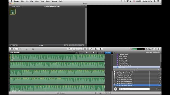The height and width of the screenshot is (95, 170).
Task: Open the Window menu
Action: [x=54, y=1]
